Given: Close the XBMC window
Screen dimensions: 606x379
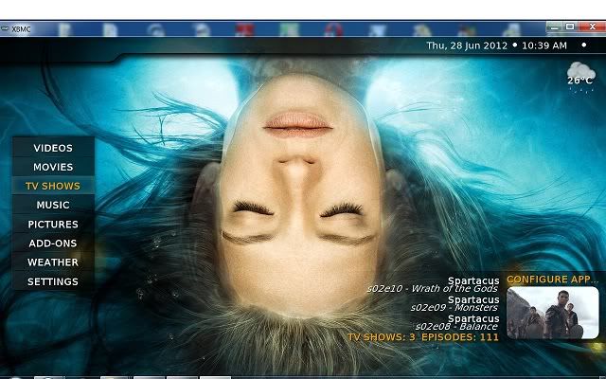Looking at the screenshot, I should pos(592,27).
